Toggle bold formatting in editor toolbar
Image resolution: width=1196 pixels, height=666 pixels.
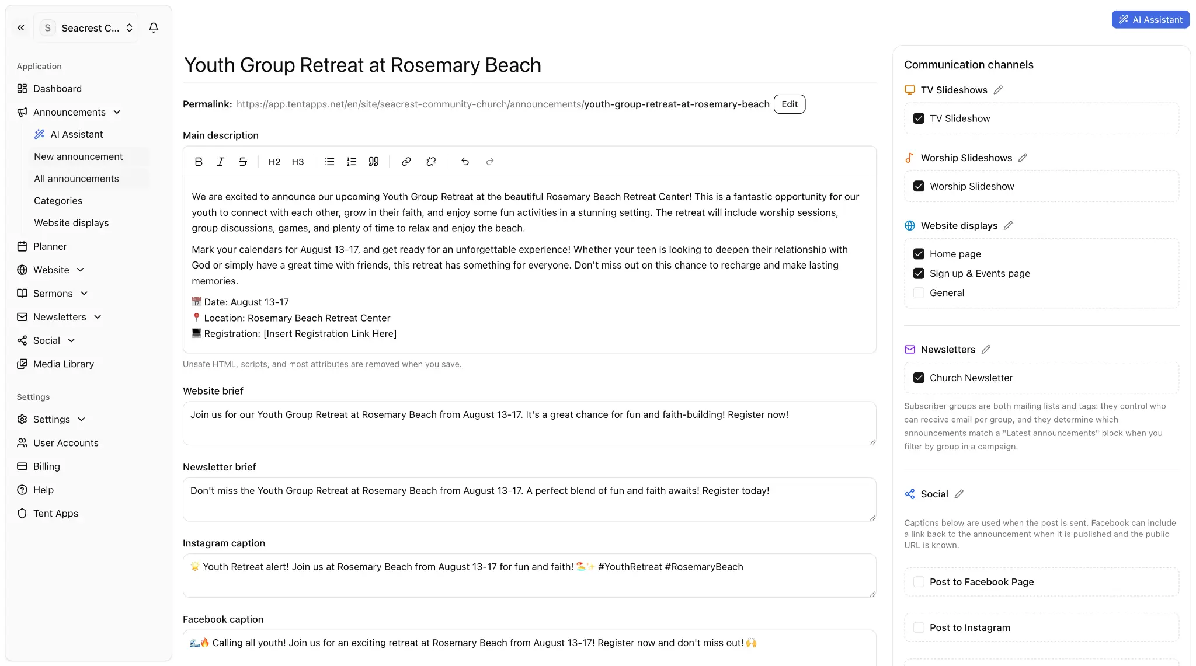coord(199,162)
